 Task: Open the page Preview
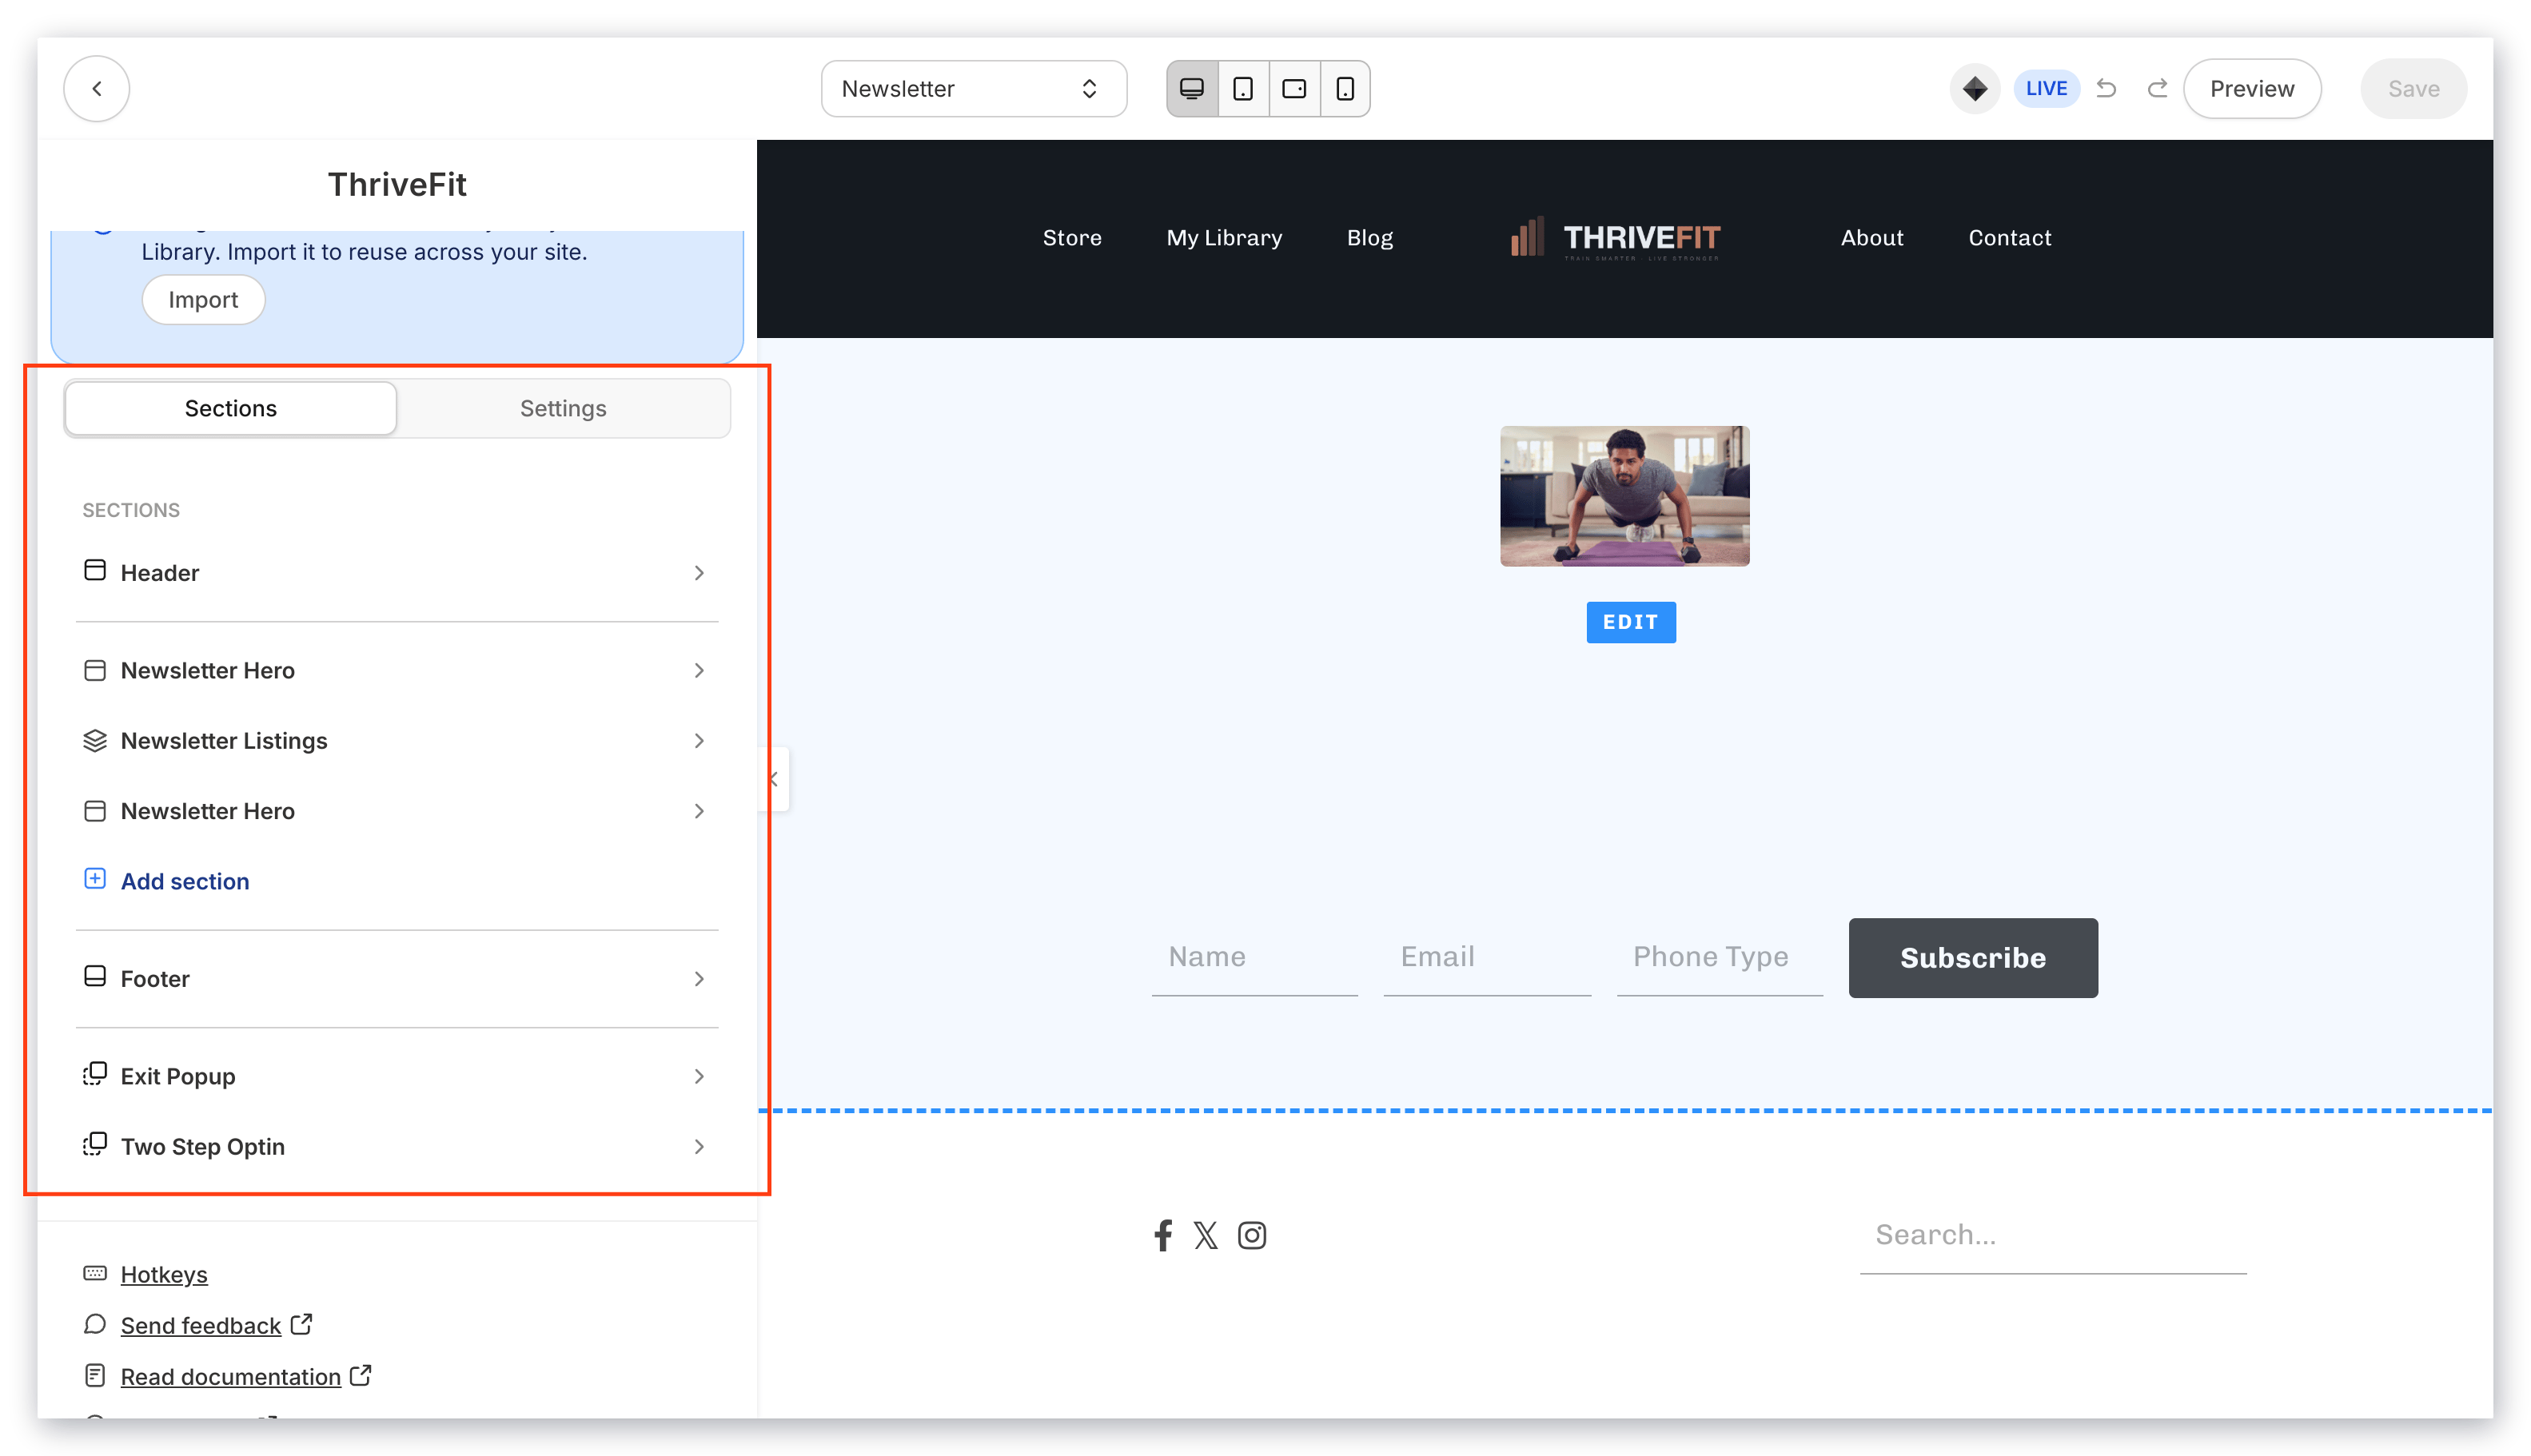[x=2252, y=88]
